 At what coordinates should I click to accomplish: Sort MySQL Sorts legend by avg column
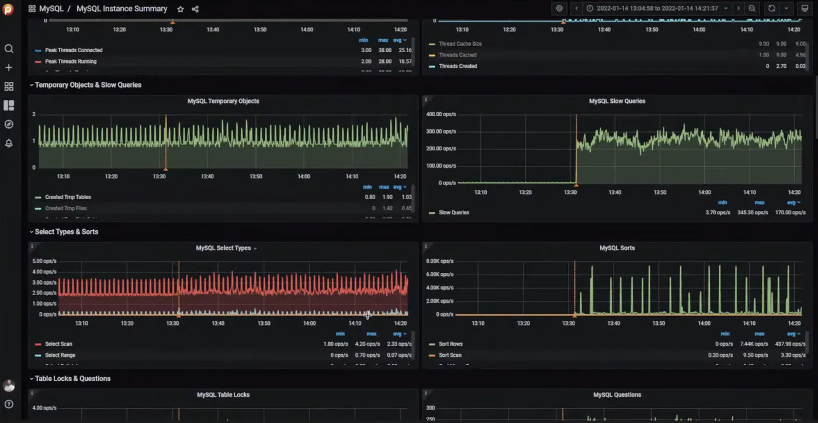click(793, 334)
